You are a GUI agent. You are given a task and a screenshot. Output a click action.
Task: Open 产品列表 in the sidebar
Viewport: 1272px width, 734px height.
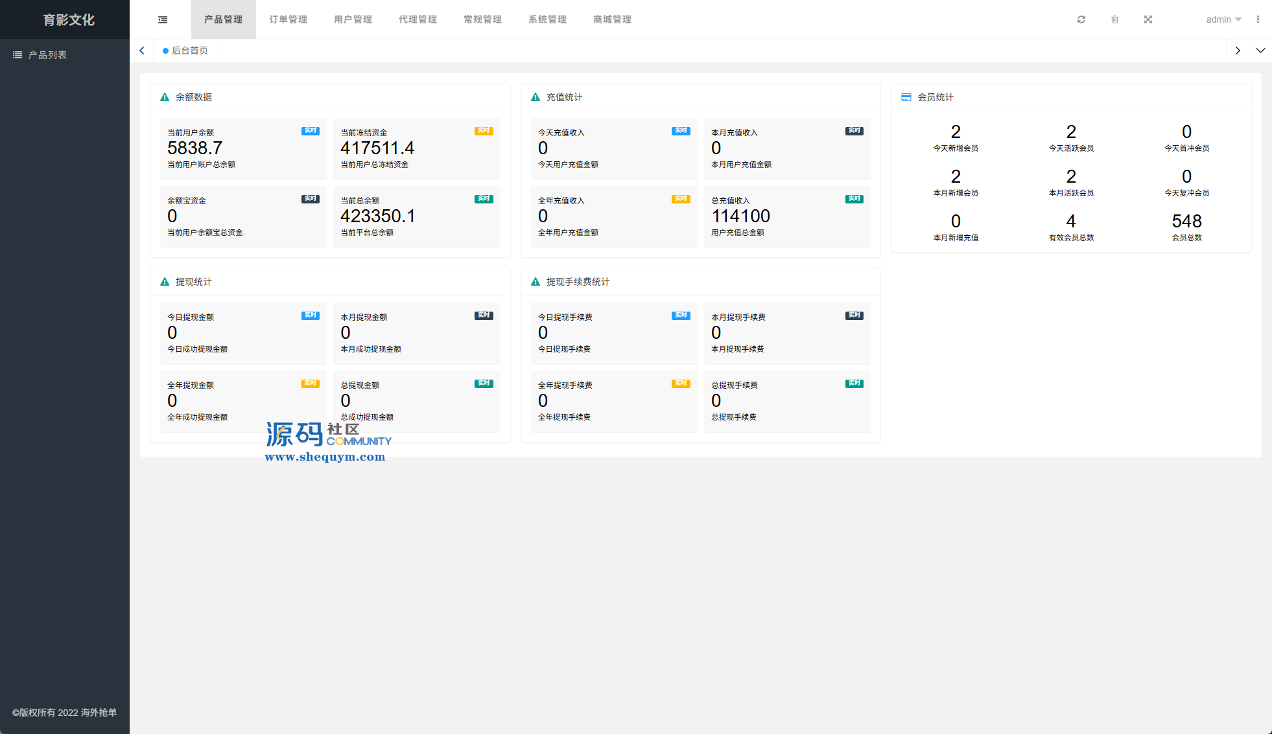[x=47, y=55]
